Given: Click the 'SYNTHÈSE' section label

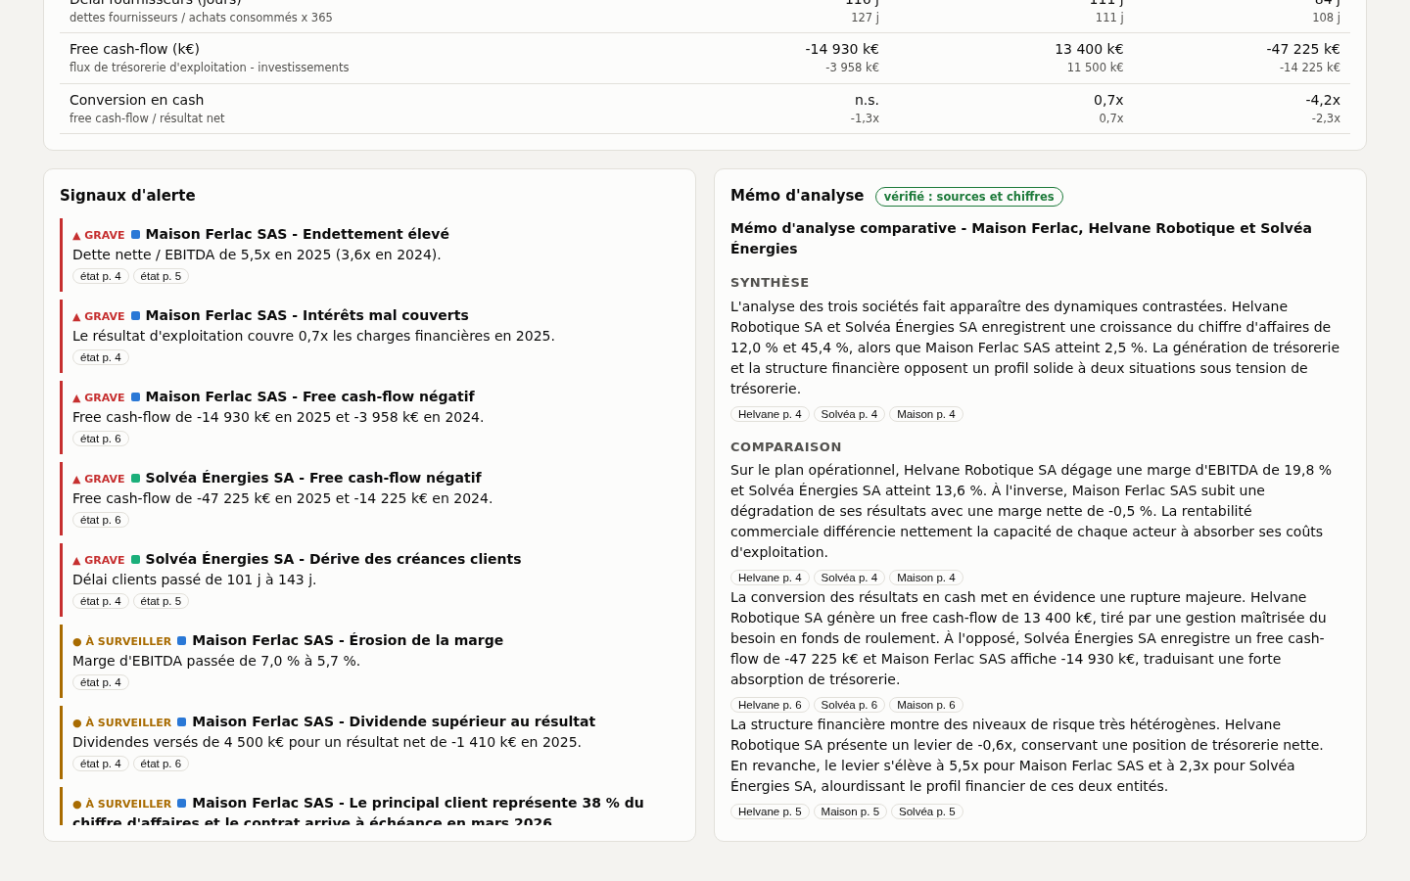Looking at the screenshot, I should [770, 283].
